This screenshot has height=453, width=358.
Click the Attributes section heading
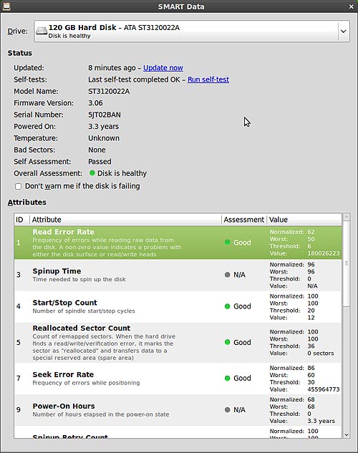click(x=27, y=203)
